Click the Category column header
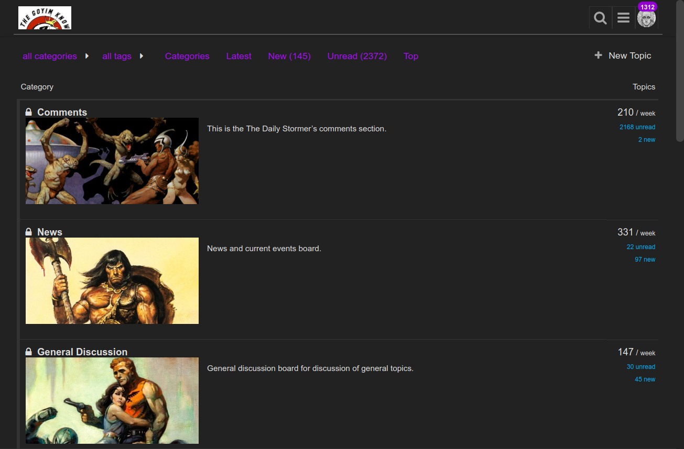Screen dimensions: 684x449 click(x=37, y=87)
